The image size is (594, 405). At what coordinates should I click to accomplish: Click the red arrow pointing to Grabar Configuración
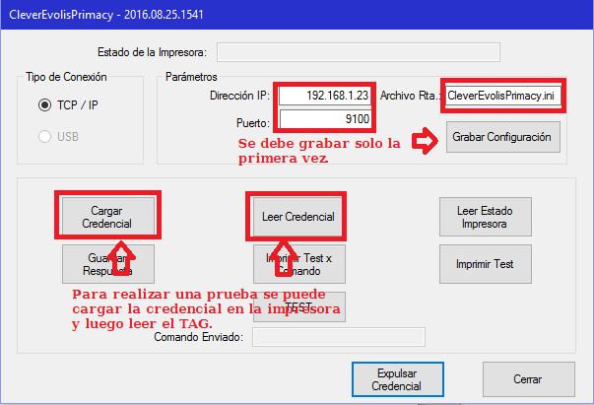point(425,143)
